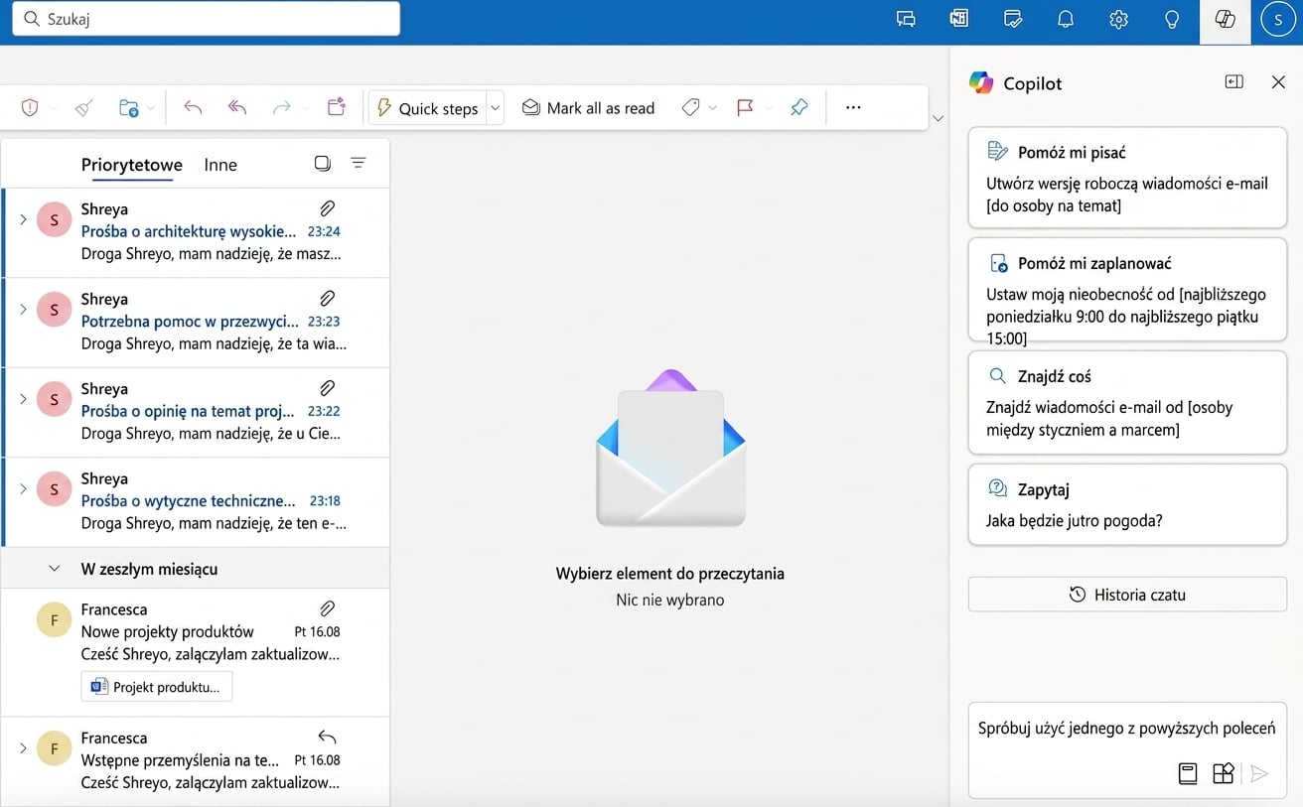Expand the ribbon with the chevron arrow

coord(938,119)
